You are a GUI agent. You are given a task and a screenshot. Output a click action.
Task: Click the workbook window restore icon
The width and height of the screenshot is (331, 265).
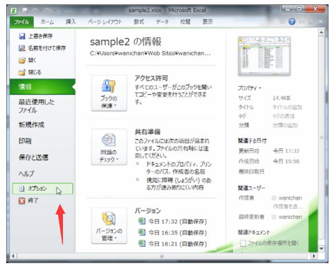click(310, 22)
